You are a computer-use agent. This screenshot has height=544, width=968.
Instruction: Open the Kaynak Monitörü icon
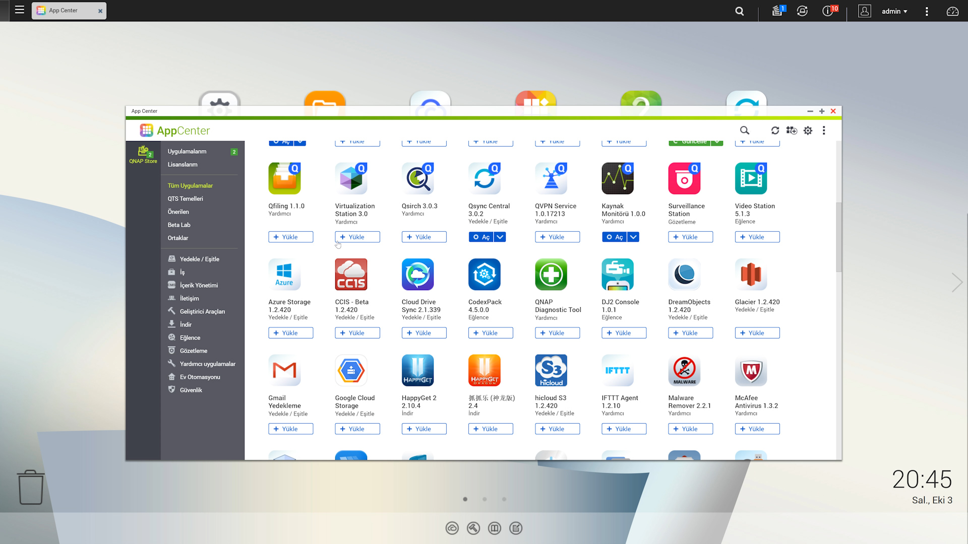point(617,178)
